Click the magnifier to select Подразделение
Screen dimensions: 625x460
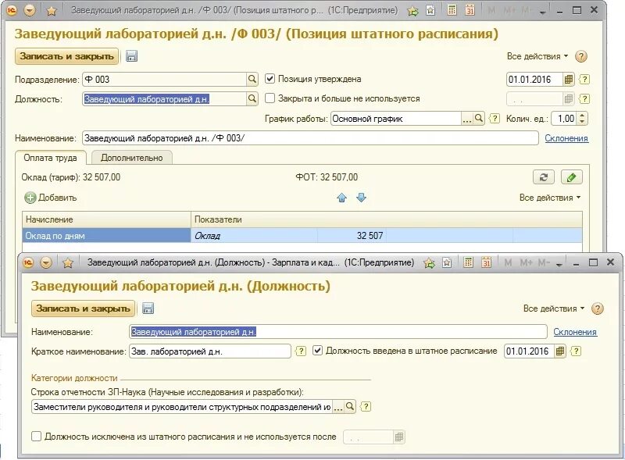(252, 79)
